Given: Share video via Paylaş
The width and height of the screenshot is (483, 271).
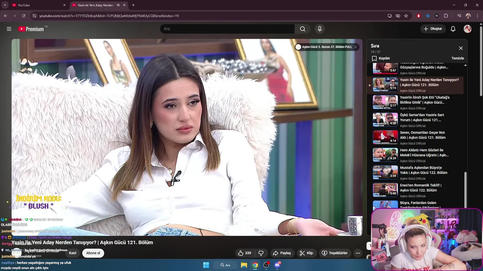Looking at the screenshot, I should (282, 253).
